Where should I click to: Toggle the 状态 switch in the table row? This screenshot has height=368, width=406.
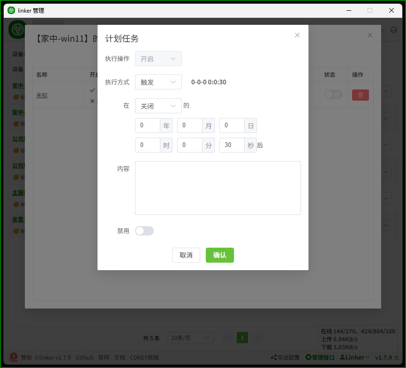point(333,95)
